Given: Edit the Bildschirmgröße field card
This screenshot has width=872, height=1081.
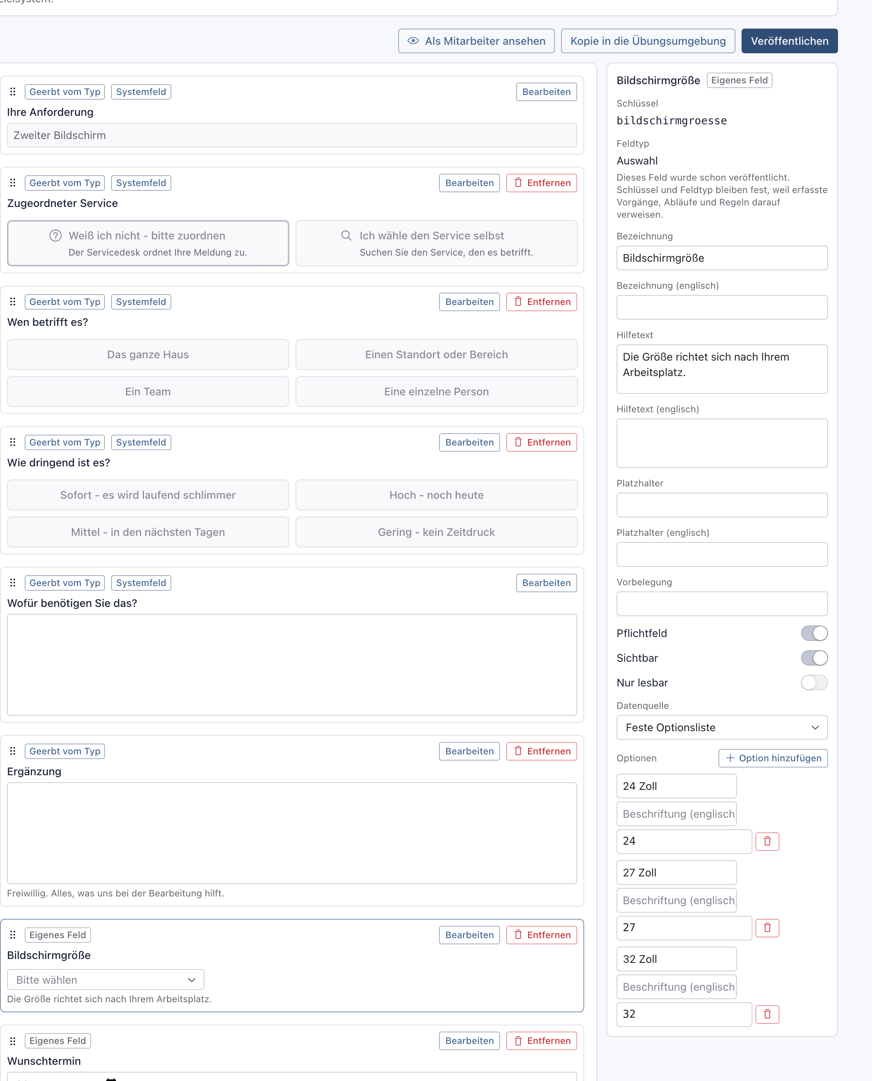Looking at the screenshot, I should [x=469, y=935].
